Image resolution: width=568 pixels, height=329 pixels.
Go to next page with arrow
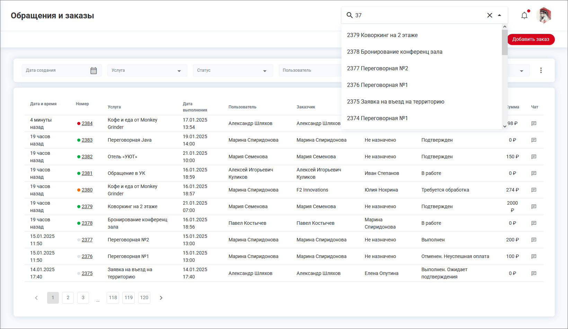(161, 298)
